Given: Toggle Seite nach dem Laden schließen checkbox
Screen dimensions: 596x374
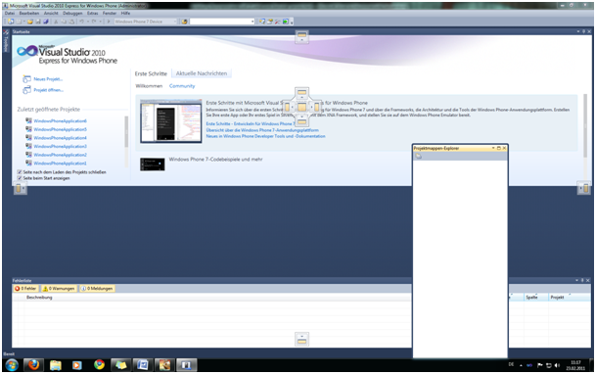Looking at the screenshot, I should (x=20, y=172).
